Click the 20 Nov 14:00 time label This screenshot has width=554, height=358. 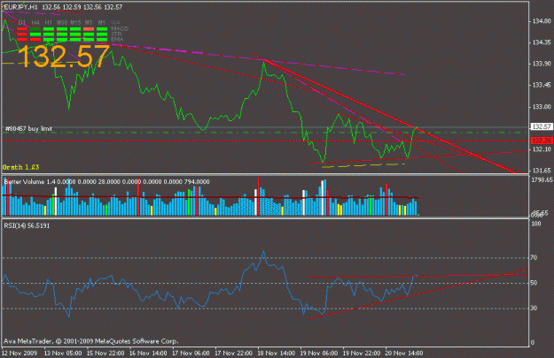point(404,353)
